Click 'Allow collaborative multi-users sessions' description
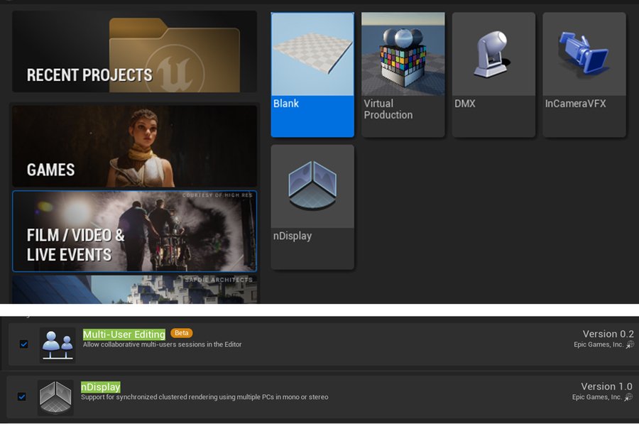 [162, 344]
